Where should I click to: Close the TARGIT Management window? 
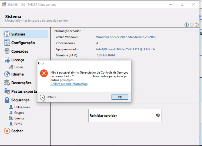(x=194, y=4)
